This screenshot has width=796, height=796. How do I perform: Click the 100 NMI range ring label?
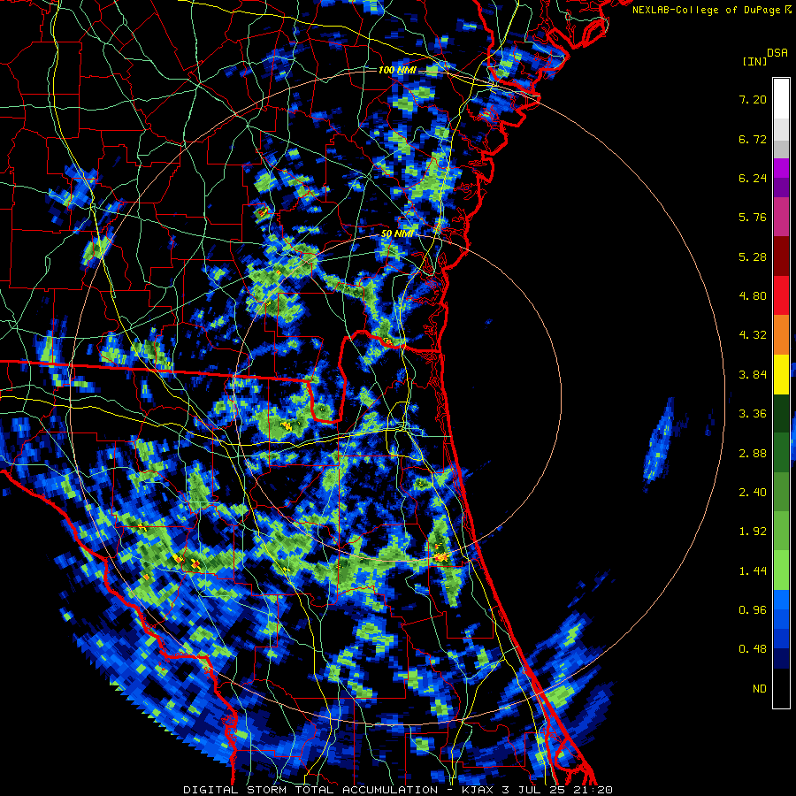[396, 70]
